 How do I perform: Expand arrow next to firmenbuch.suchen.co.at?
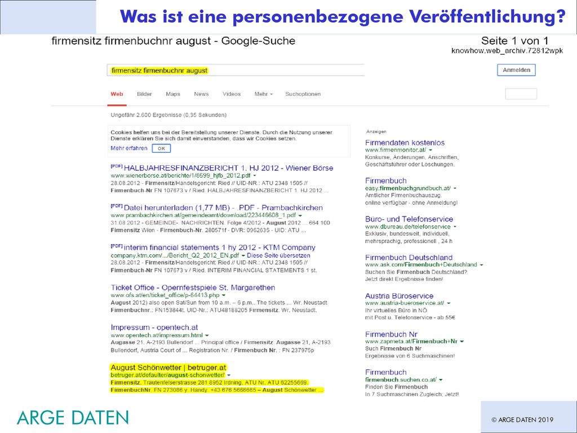[441, 379]
